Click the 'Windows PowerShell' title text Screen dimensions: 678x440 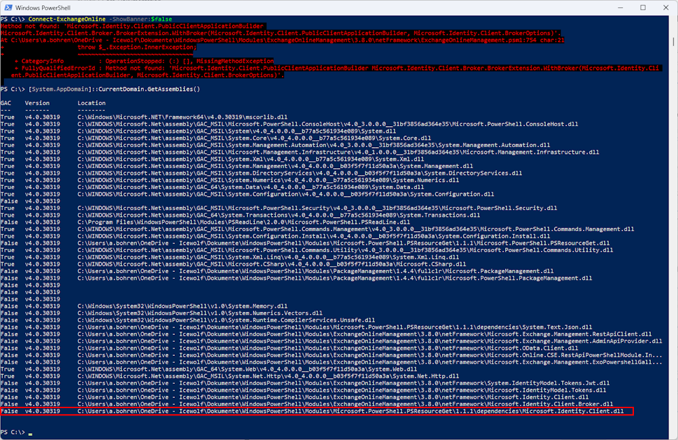coord(43,7)
